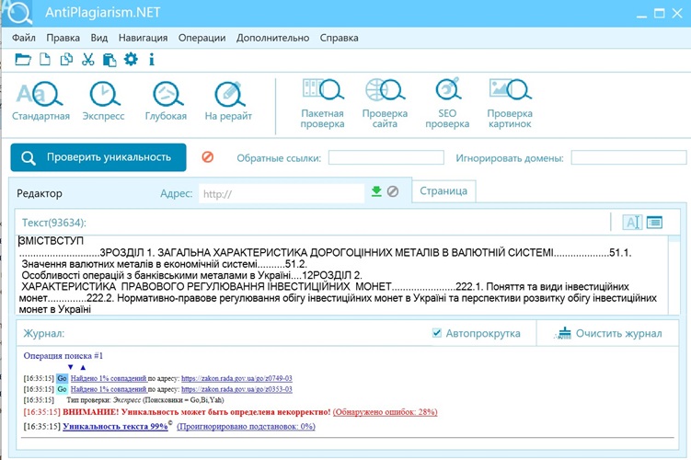The width and height of the screenshot is (691, 460).
Task: Click the text cursor mode icon above the editor
Action: coord(632,222)
